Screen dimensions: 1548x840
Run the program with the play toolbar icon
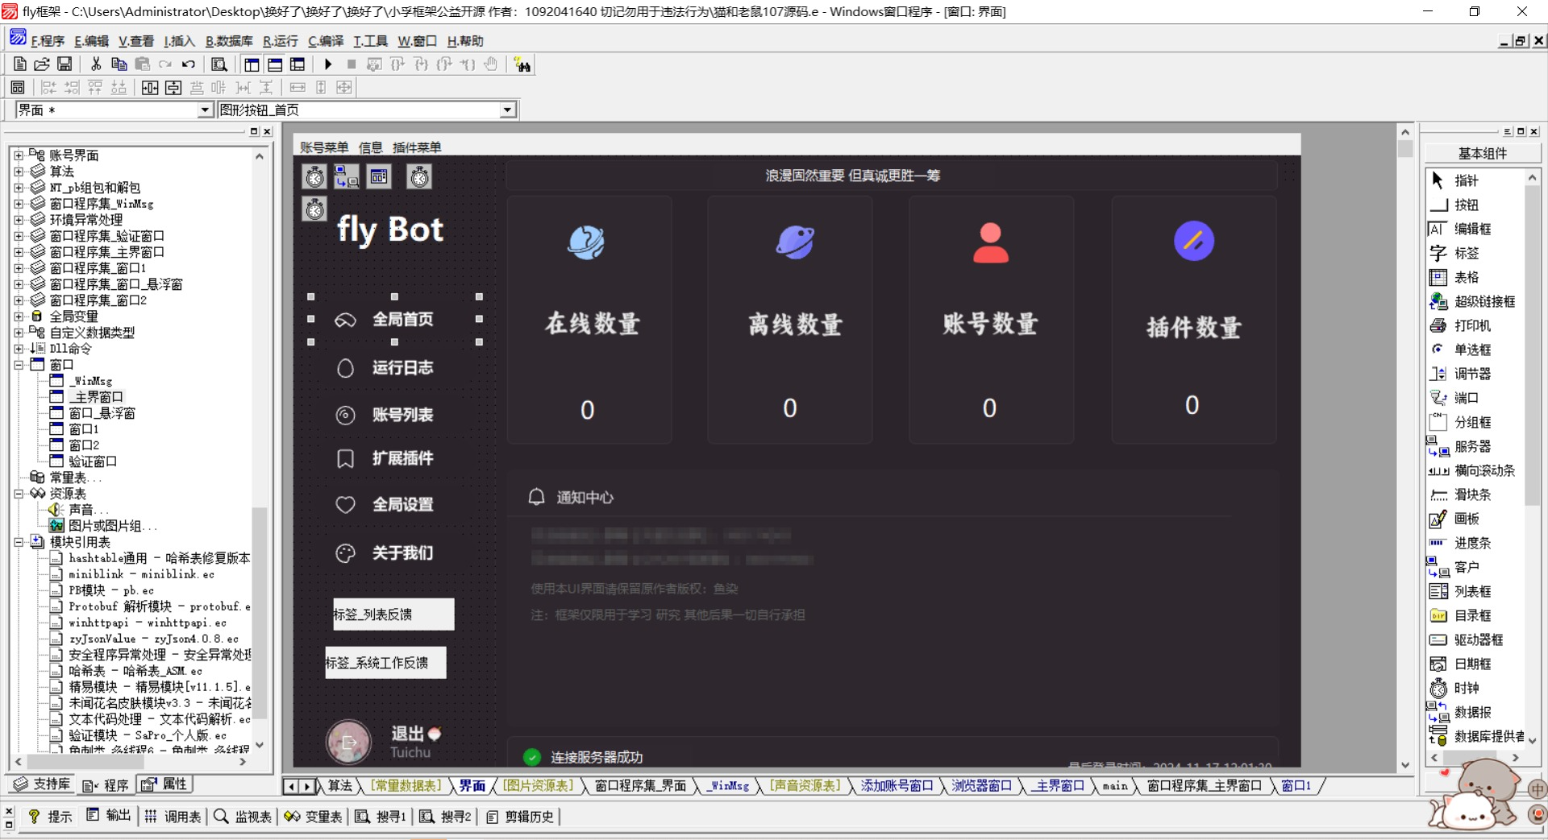pos(328,64)
